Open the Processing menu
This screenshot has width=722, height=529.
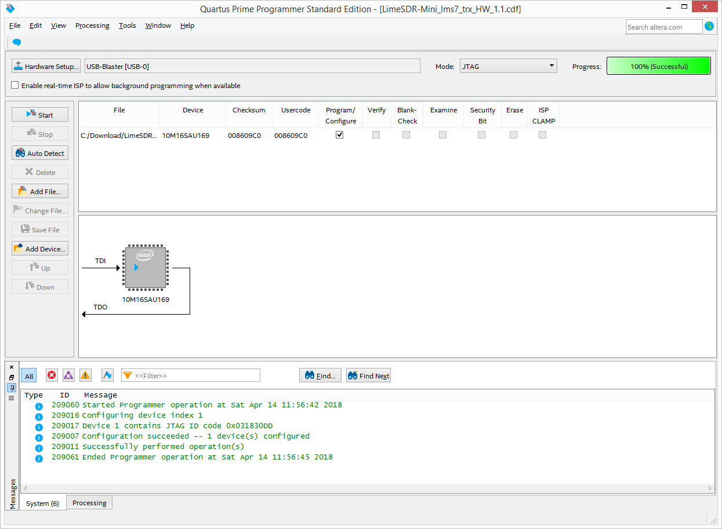92,25
